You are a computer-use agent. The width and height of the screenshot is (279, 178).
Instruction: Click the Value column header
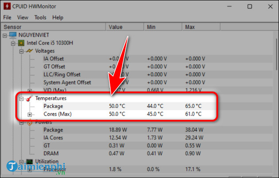click(x=125, y=27)
